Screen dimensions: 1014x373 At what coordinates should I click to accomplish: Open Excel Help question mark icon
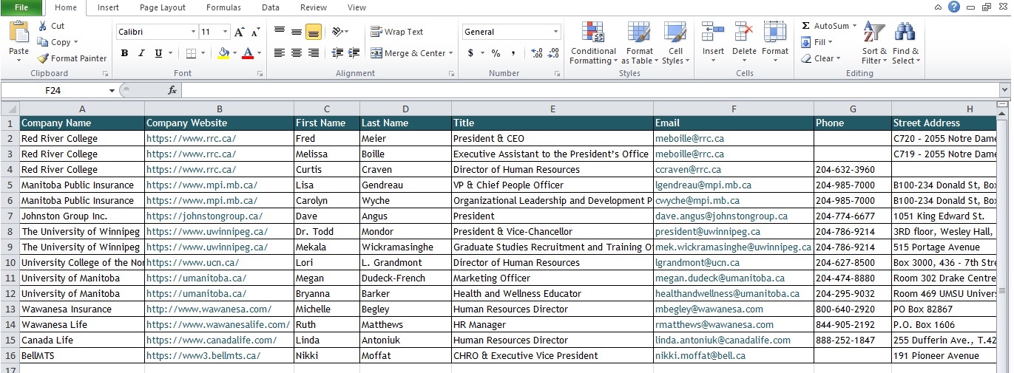click(954, 7)
